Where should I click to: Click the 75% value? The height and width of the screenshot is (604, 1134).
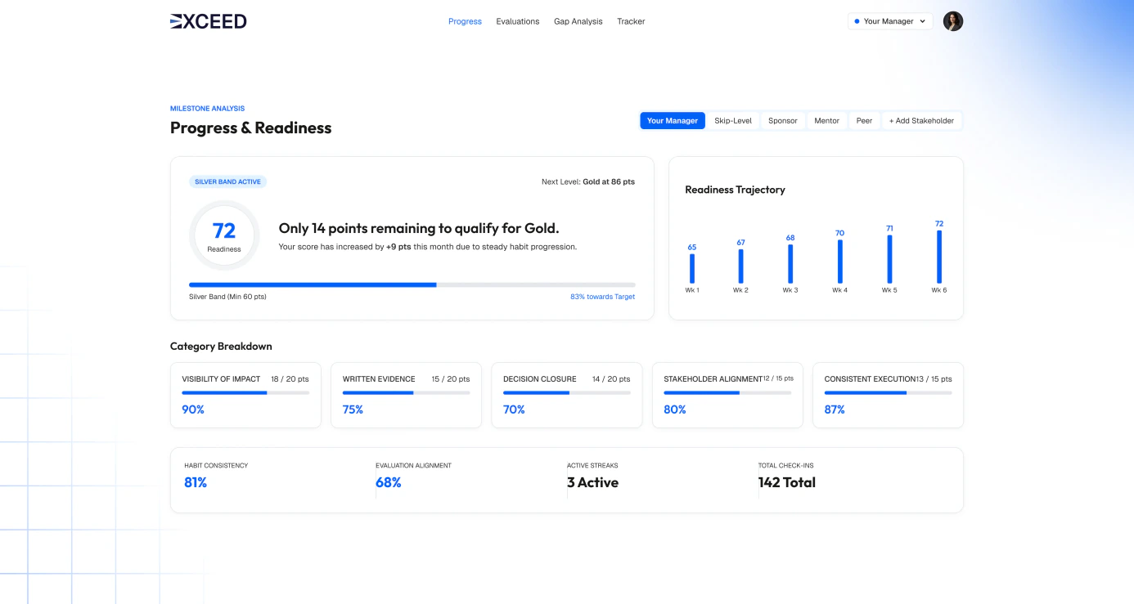pos(353,409)
